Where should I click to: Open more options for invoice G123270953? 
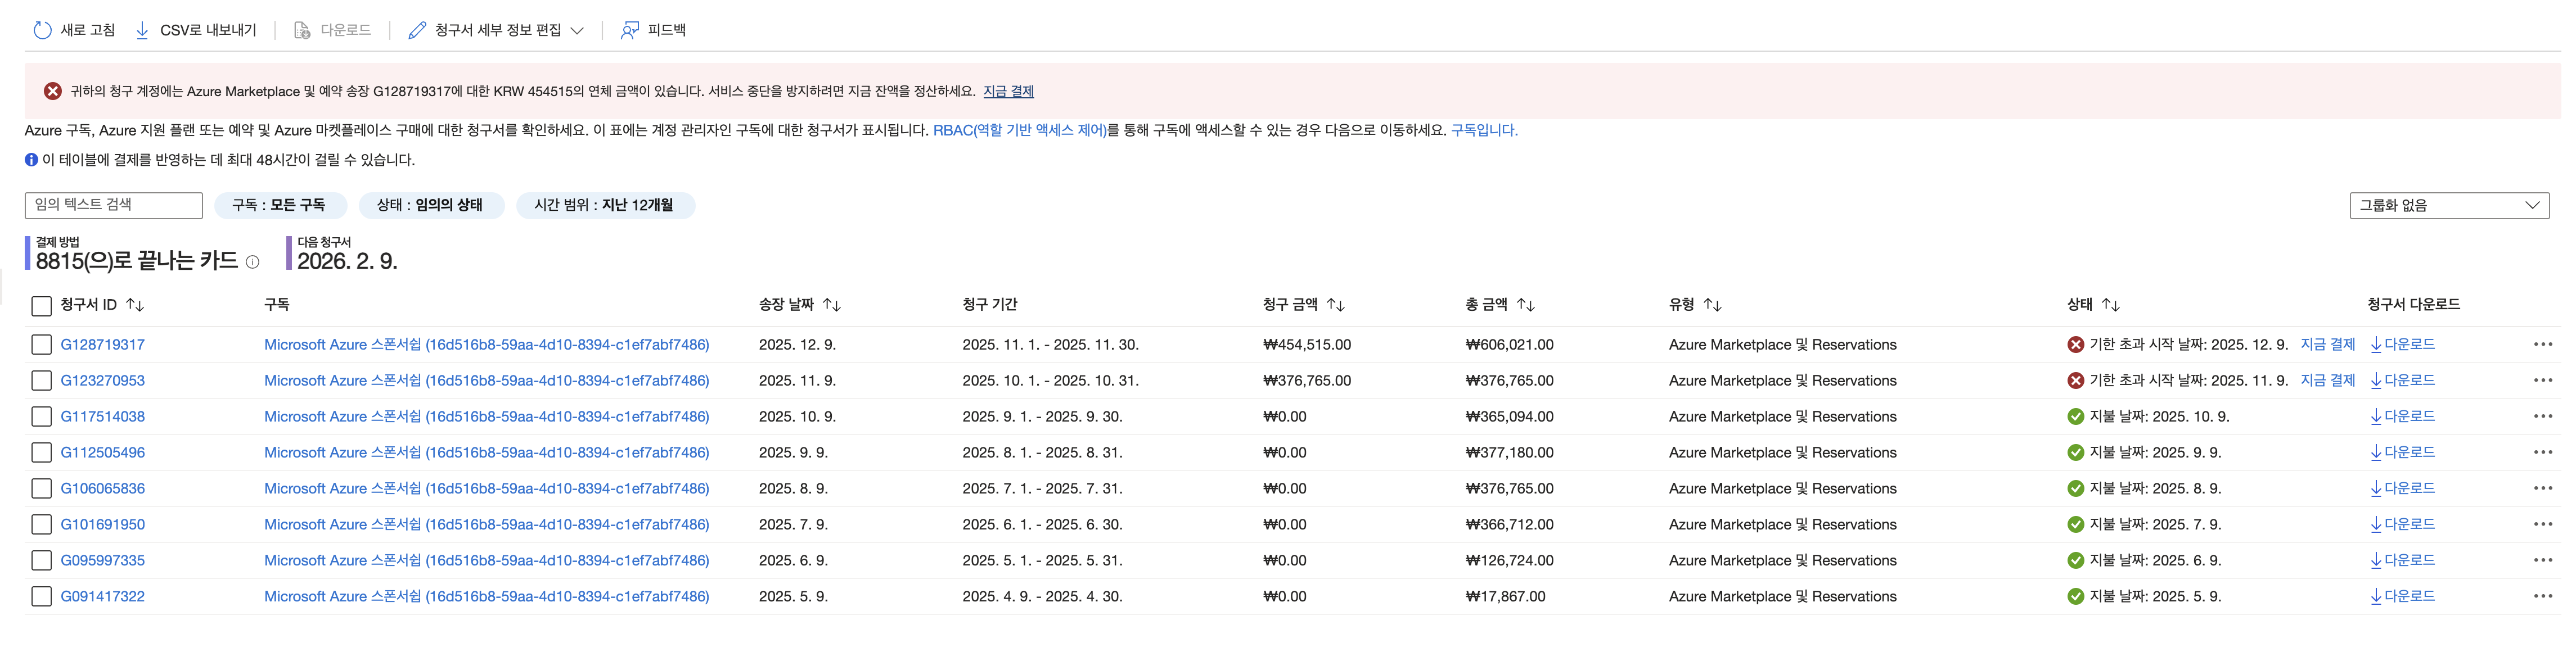[2543, 381]
